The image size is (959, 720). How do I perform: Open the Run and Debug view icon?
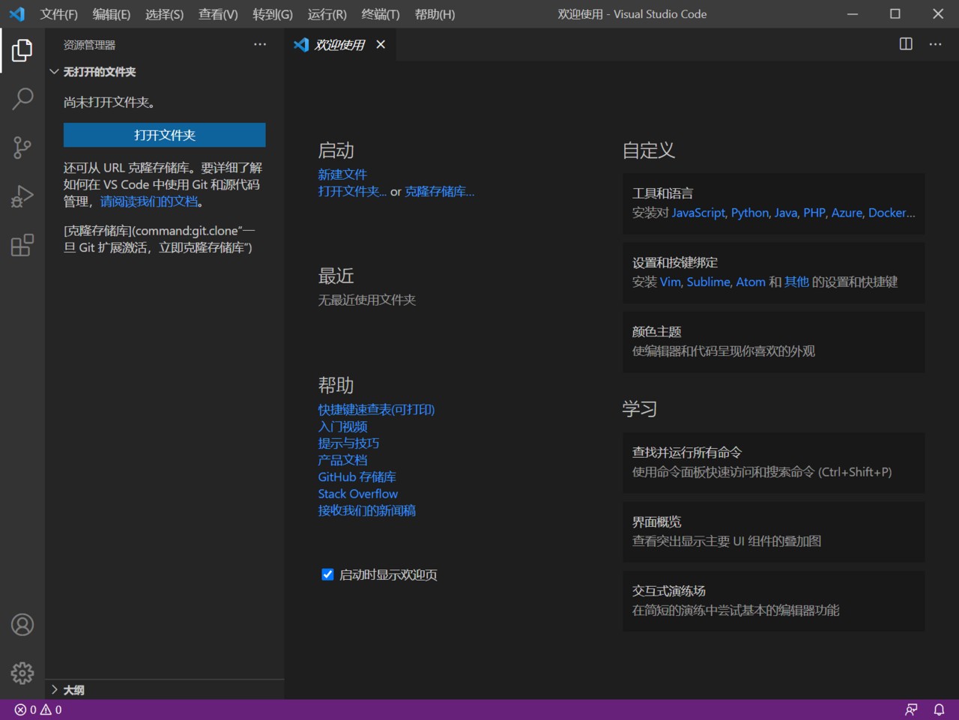coord(22,196)
